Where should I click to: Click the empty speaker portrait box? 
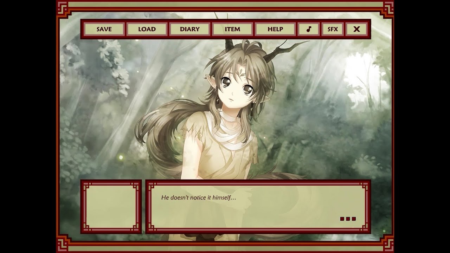(x=111, y=207)
